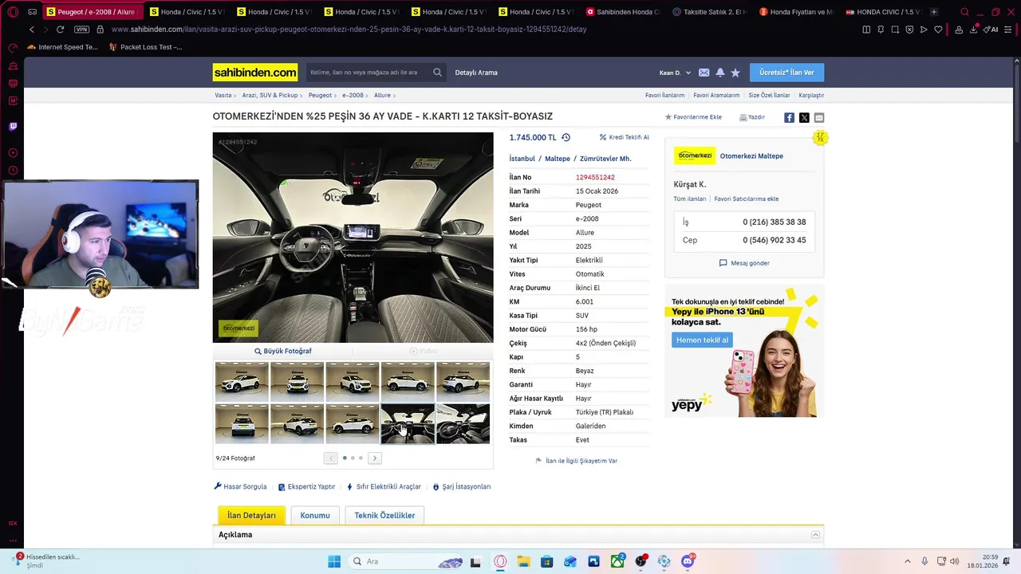The image size is (1021, 574).
Task: Click the sahibinden.com logo
Action: pyautogui.click(x=255, y=73)
